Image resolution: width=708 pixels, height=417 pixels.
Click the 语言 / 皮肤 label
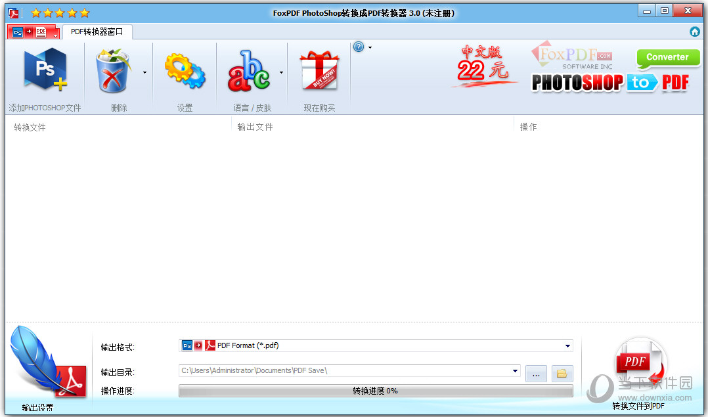252,108
